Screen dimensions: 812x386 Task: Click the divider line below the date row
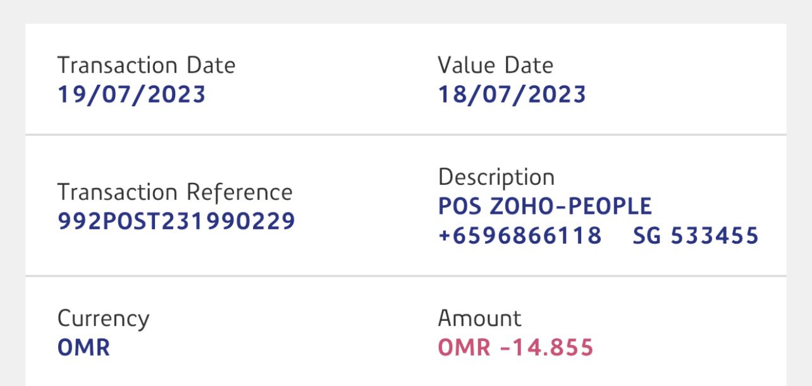405,135
